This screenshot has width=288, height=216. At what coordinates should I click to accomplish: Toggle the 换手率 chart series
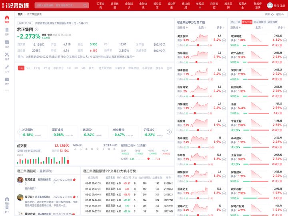(x=160, y=68)
